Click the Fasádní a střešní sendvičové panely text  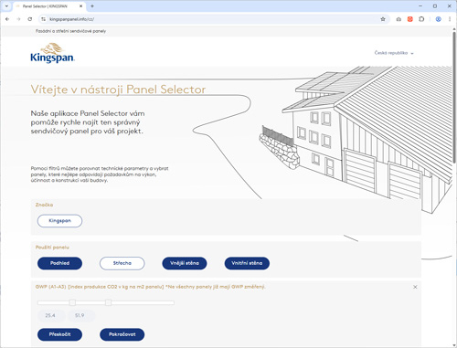click(70, 31)
